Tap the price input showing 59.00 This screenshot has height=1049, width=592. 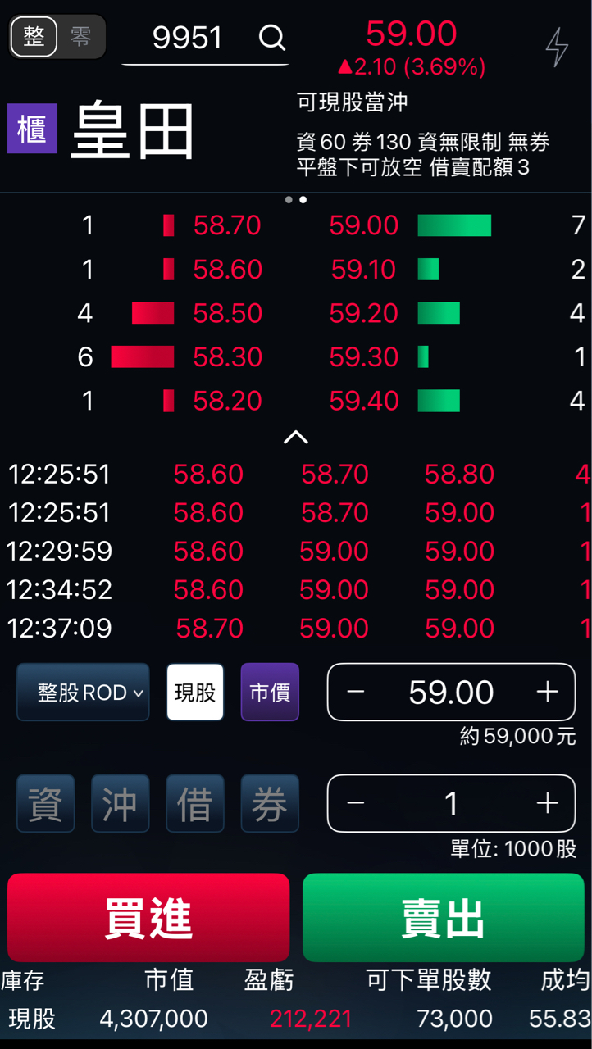(x=451, y=693)
